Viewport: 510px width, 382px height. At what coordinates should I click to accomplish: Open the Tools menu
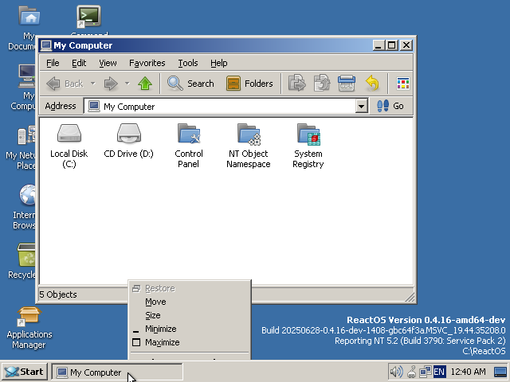coord(188,63)
